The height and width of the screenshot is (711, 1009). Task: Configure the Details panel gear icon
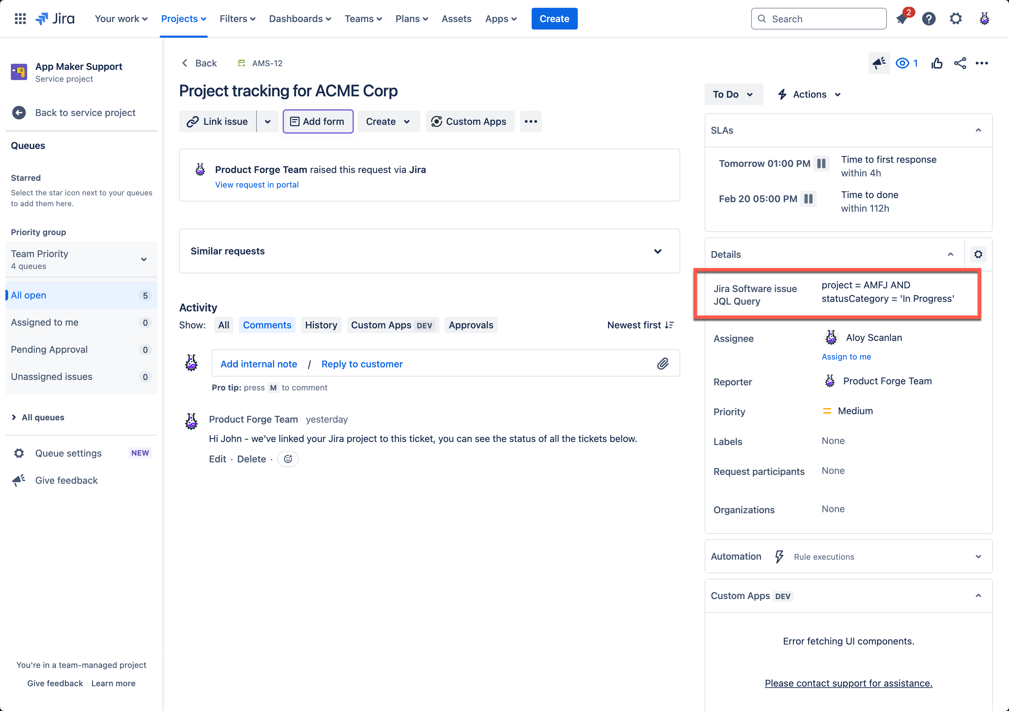pyautogui.click(x=978, y=254)
